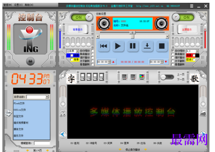
Task: Click the rewind-to-start button
Action: pos(103,46)
